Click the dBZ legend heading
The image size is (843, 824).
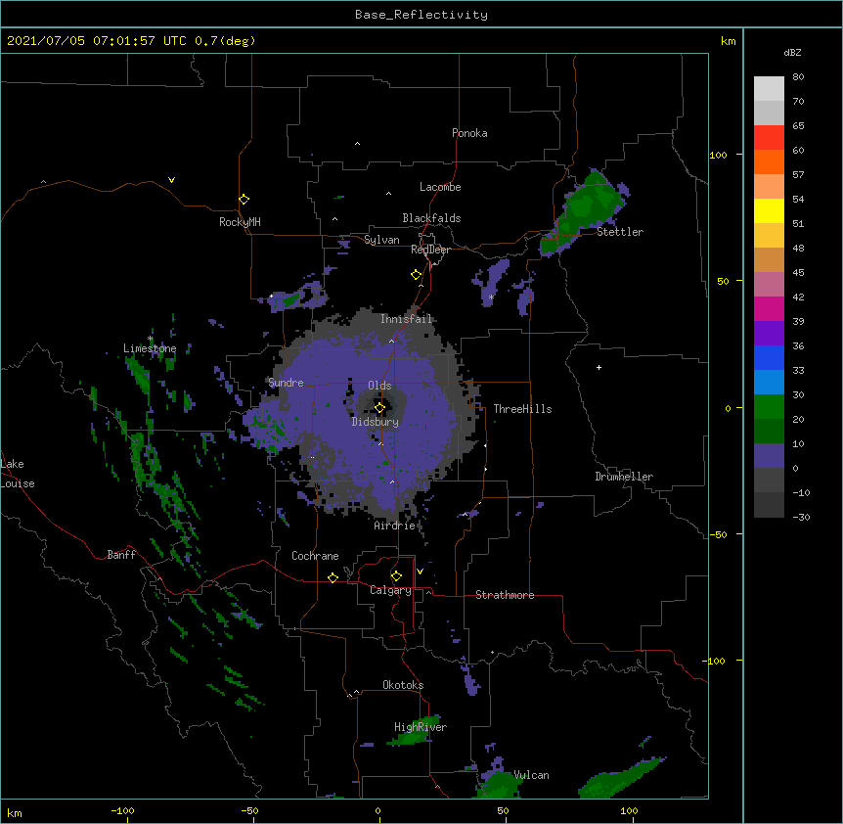(792, 53)
